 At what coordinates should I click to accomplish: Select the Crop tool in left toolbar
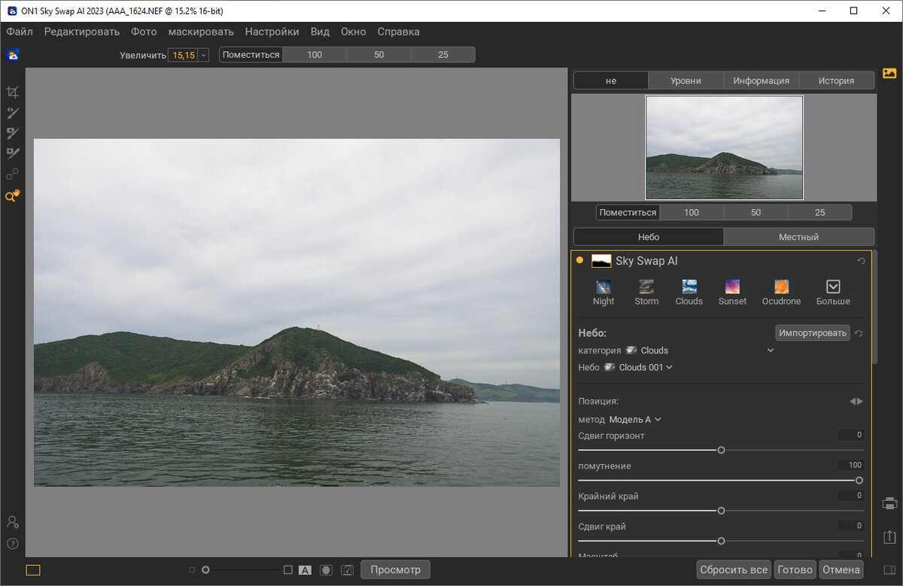click(x=12, y=92)
